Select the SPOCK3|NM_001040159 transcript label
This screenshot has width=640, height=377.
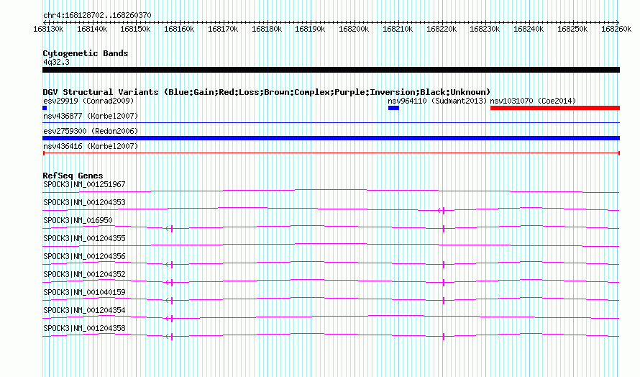click(84, 292)
